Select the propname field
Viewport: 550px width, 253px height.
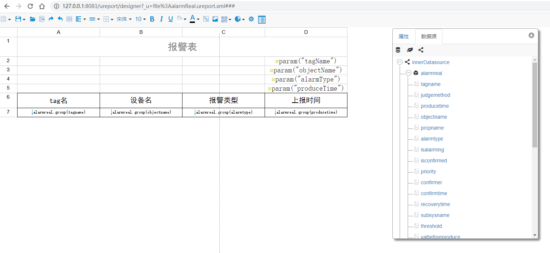[432, 128]
